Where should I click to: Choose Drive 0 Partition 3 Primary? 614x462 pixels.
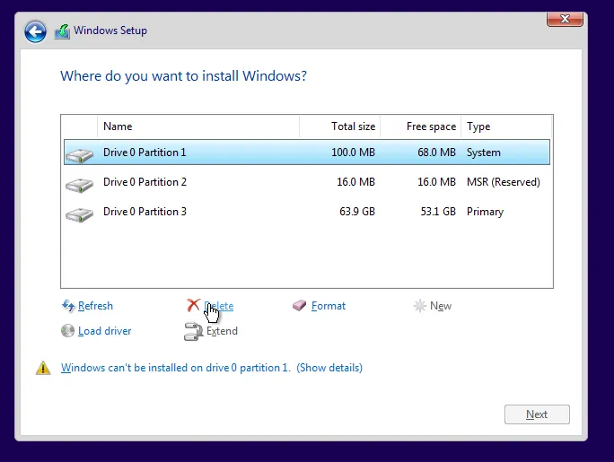pos(305,212)
